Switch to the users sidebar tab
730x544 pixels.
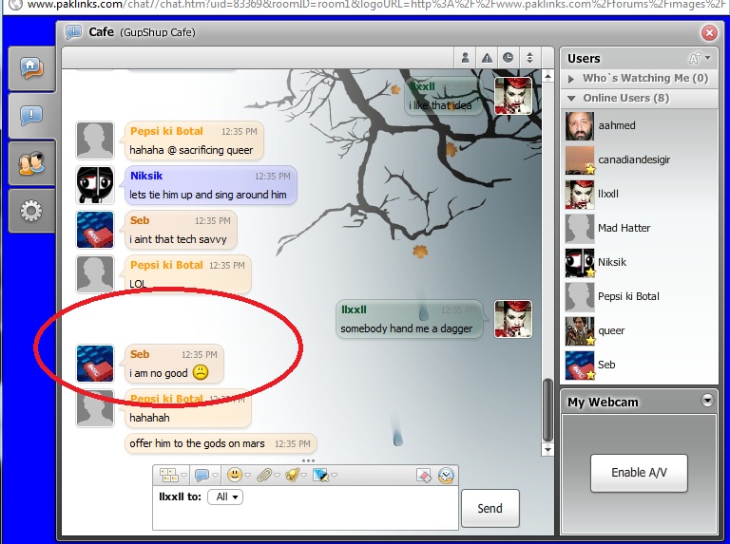click(x=31, y=163)
